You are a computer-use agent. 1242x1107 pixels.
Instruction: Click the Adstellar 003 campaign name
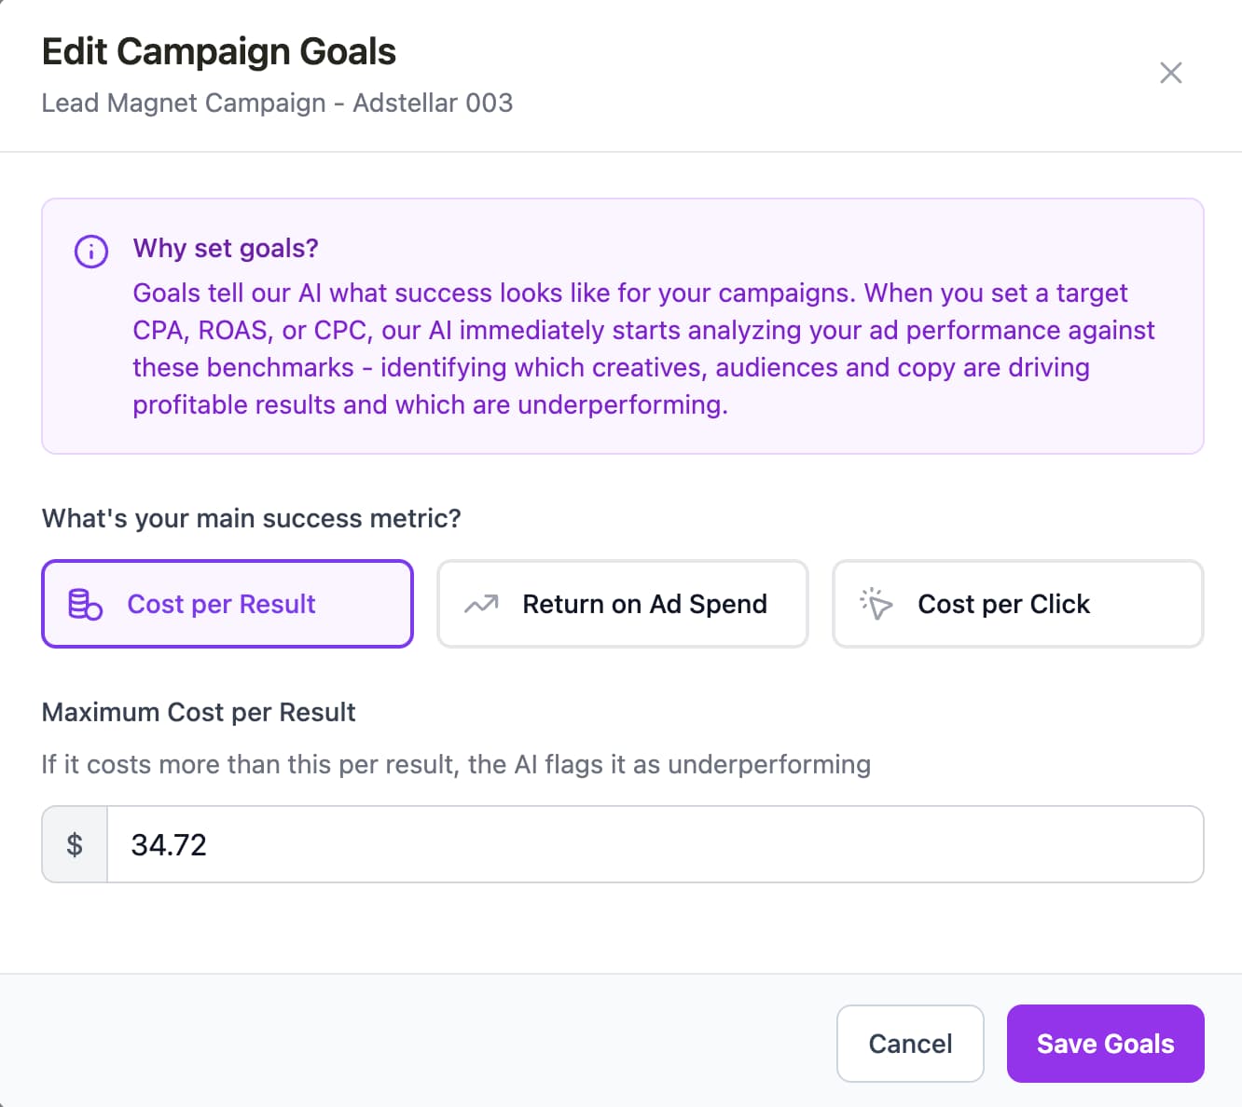432,102
